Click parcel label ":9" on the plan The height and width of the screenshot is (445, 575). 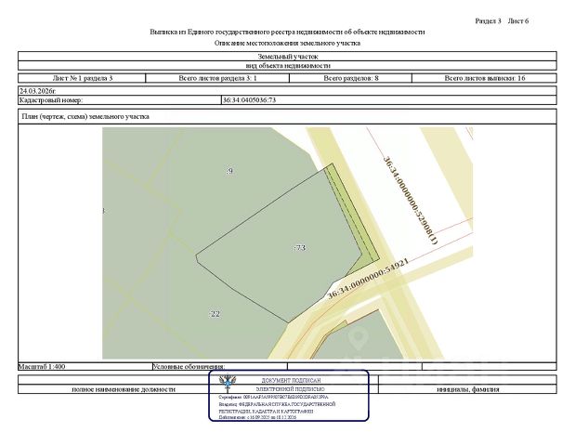click(229, 171)
